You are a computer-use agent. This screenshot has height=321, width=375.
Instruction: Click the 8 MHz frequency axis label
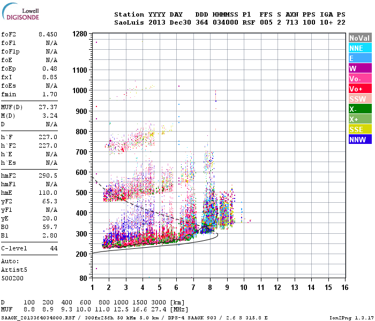tap(210, 287)
